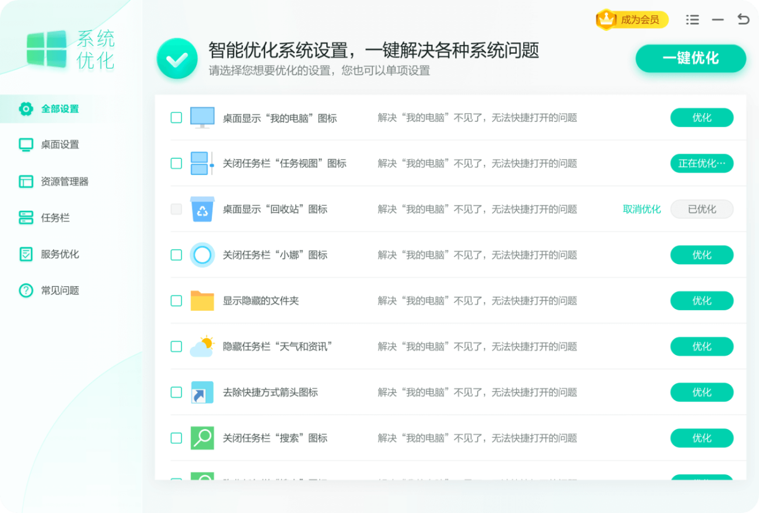This screenshot has height=513, width=759.
Task: Enable the checkbox beside 显示隐藏的文件夹
Action: point(176,301)
